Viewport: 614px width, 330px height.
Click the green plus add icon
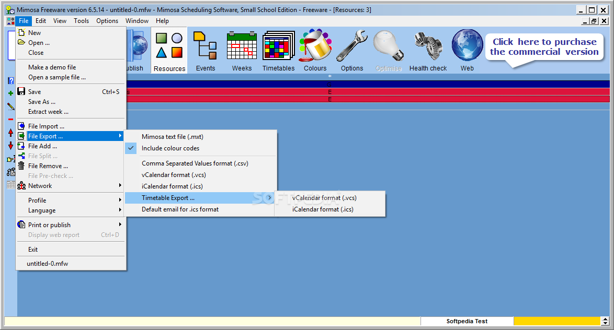coord(10,93)
